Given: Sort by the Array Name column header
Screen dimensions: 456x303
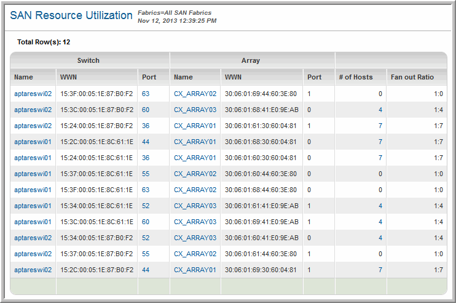Looking at the screenshot, I should tap(183, 77).
